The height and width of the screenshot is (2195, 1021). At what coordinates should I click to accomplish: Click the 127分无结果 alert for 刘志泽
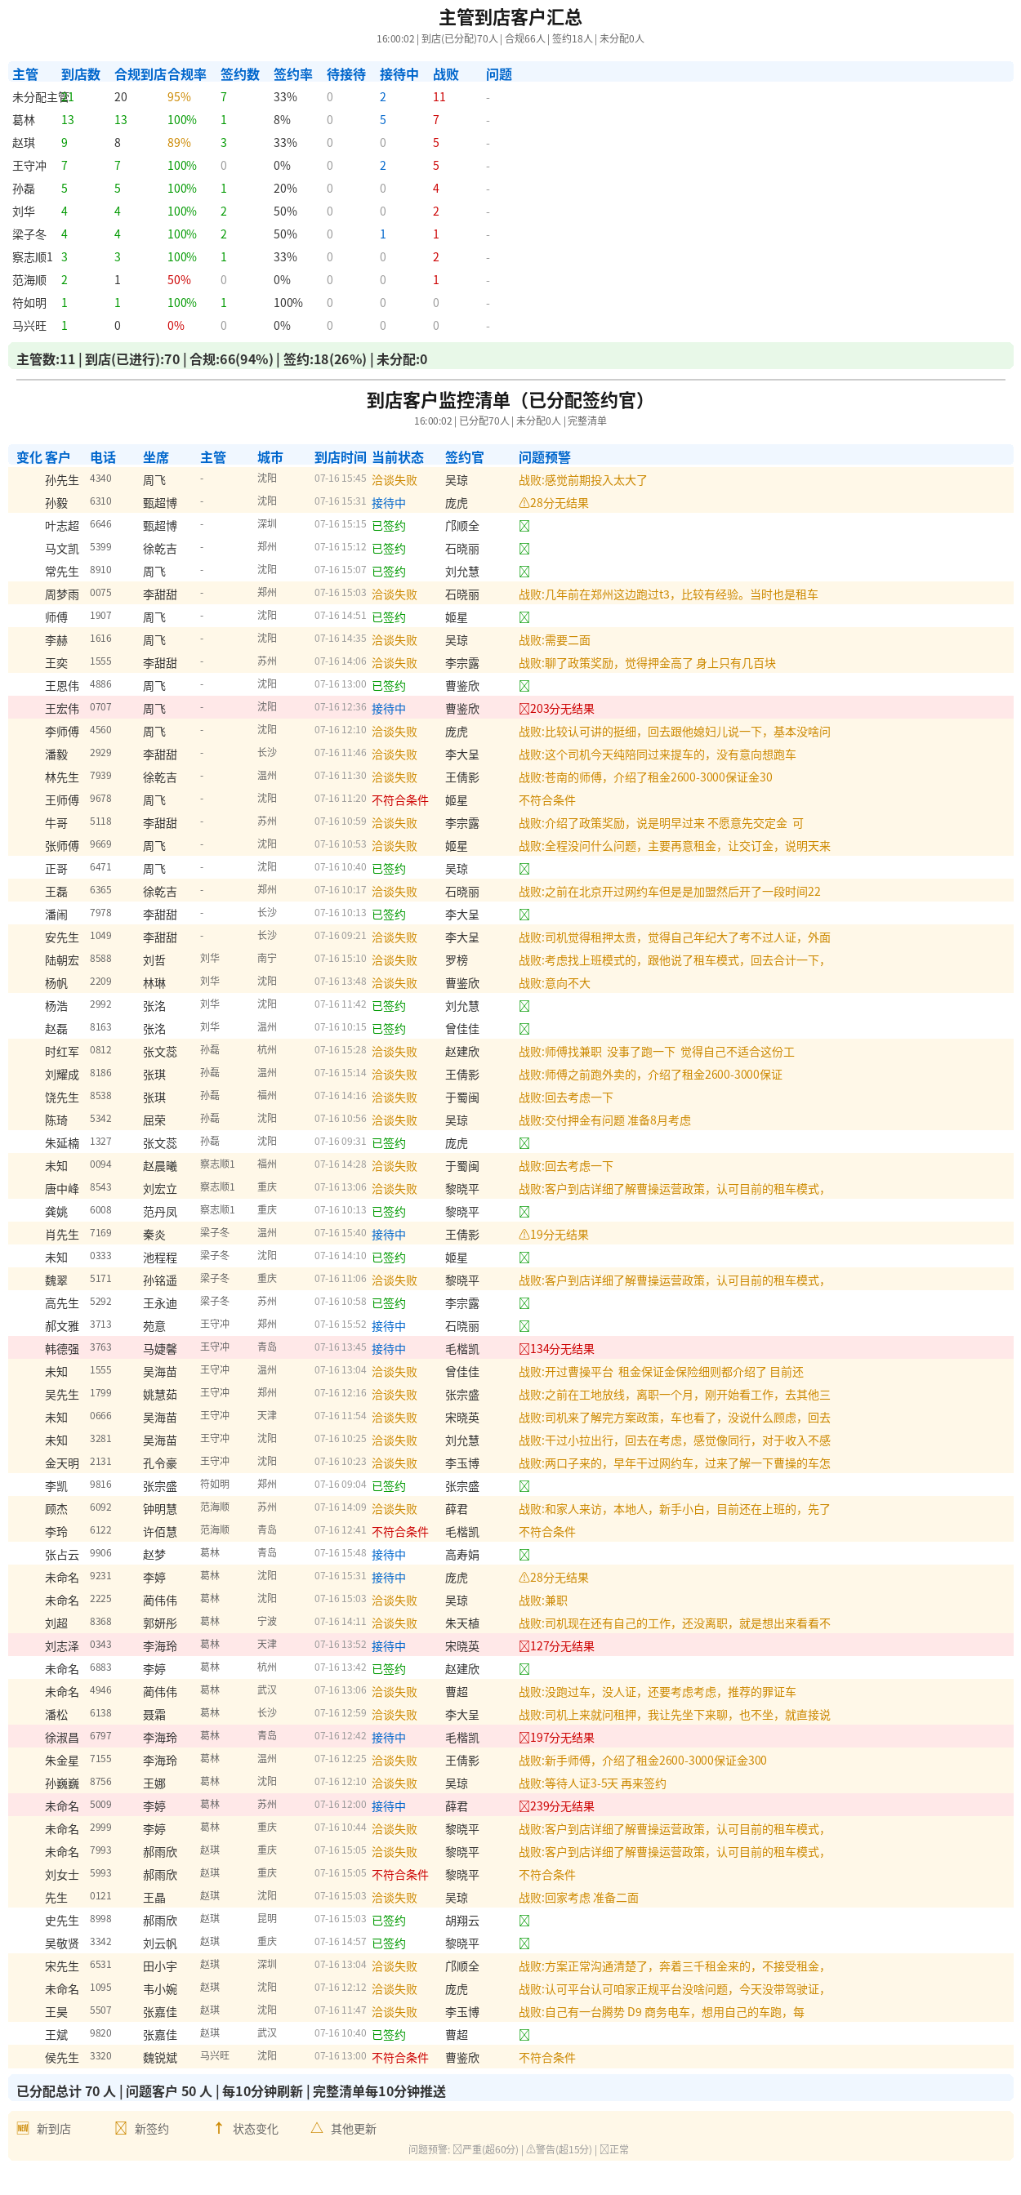coord(556,1646)
